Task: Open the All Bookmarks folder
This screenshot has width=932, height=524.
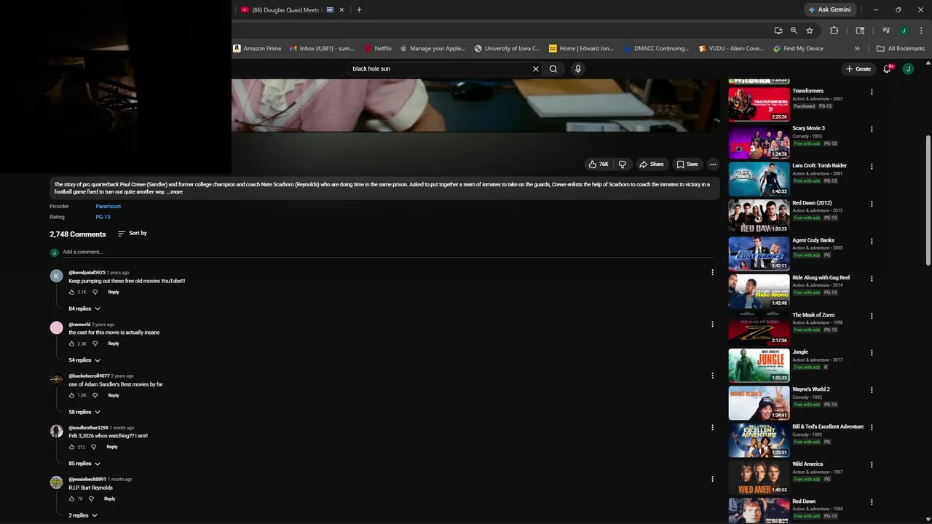Action: (901, 49)
